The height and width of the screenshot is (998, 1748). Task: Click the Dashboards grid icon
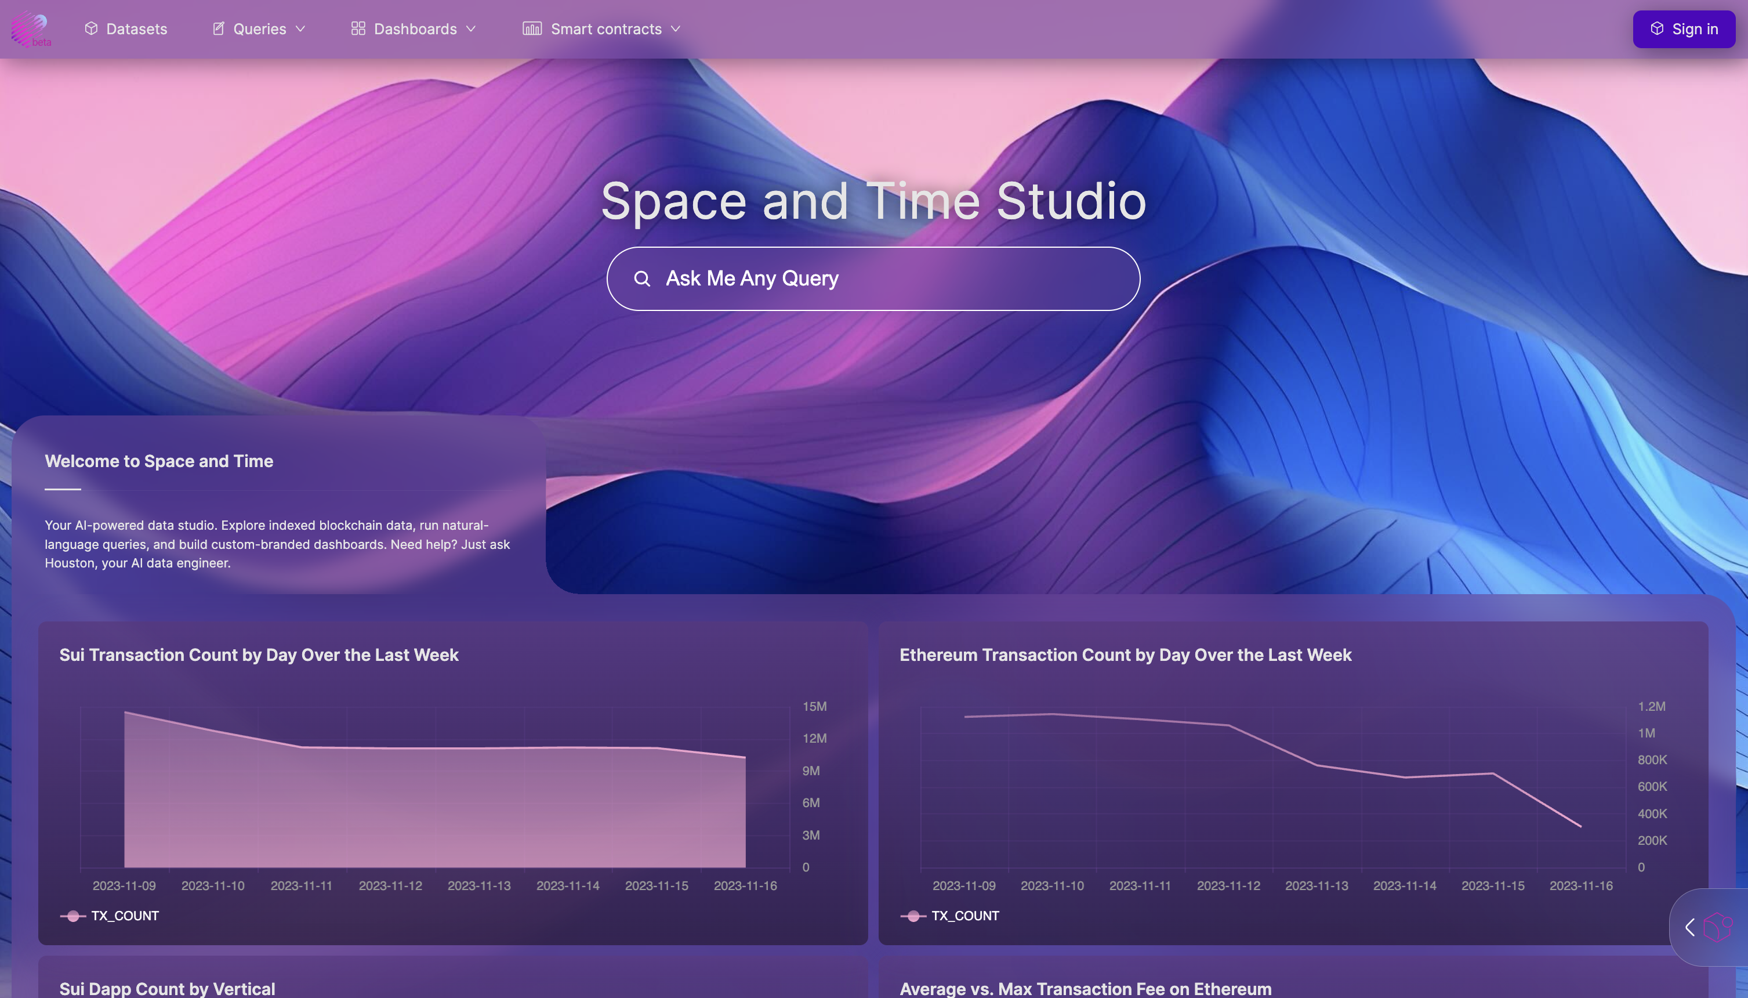[357, 29]
